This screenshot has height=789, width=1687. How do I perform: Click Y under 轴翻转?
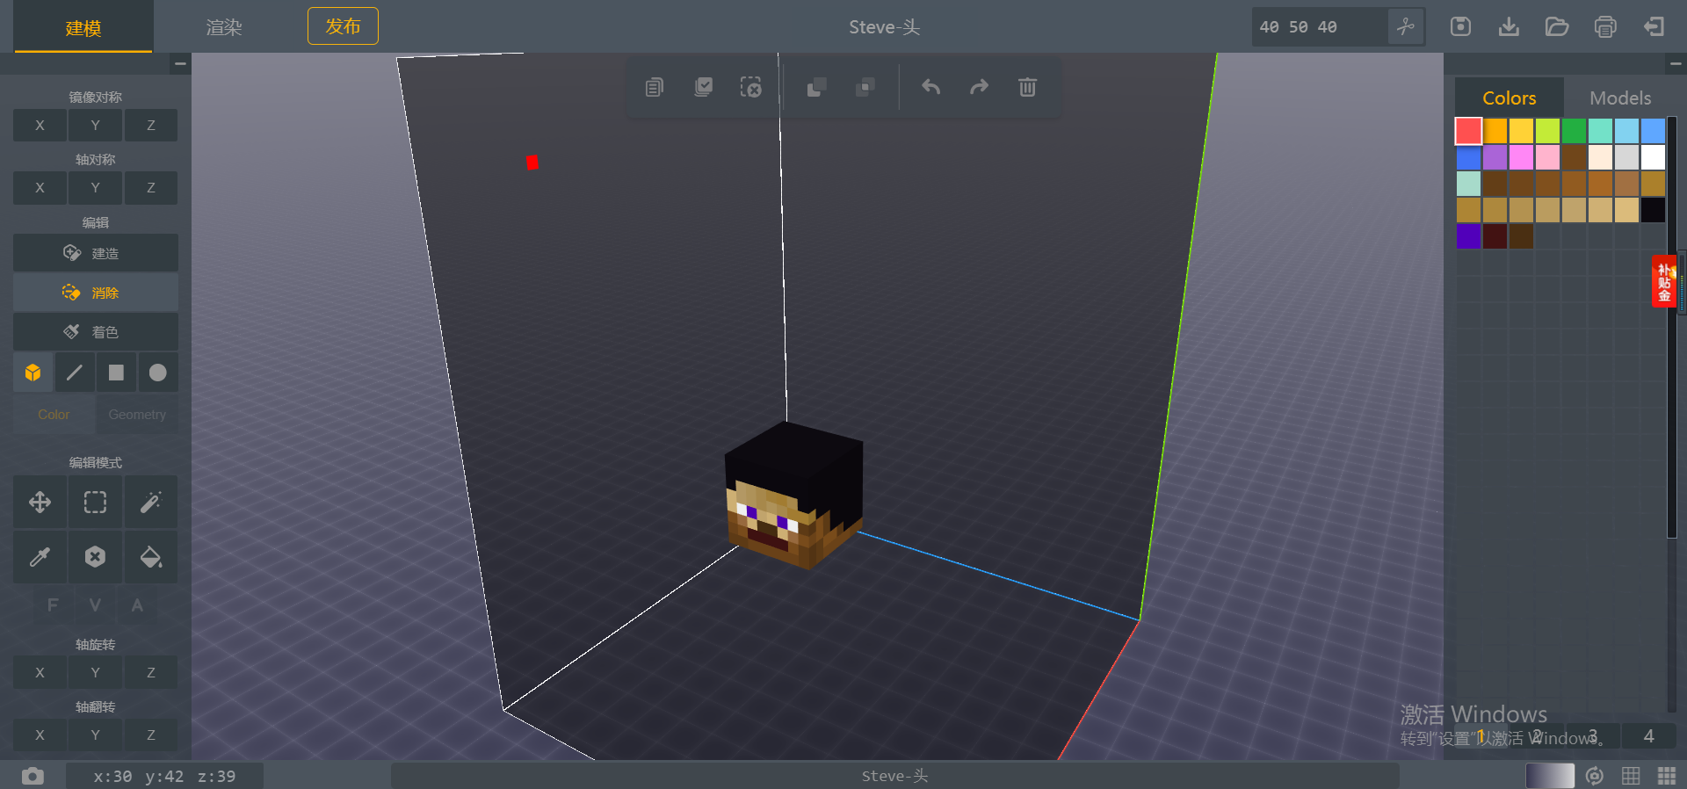tap(95, 735)
